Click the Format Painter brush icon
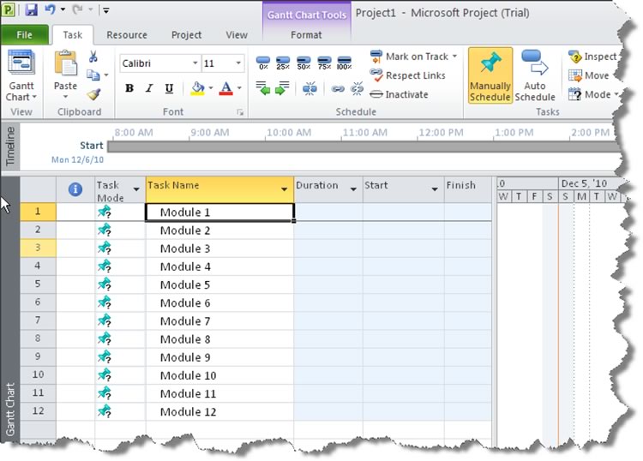Image resolution: width=643 pixels, height=461 pixels. 93,94
